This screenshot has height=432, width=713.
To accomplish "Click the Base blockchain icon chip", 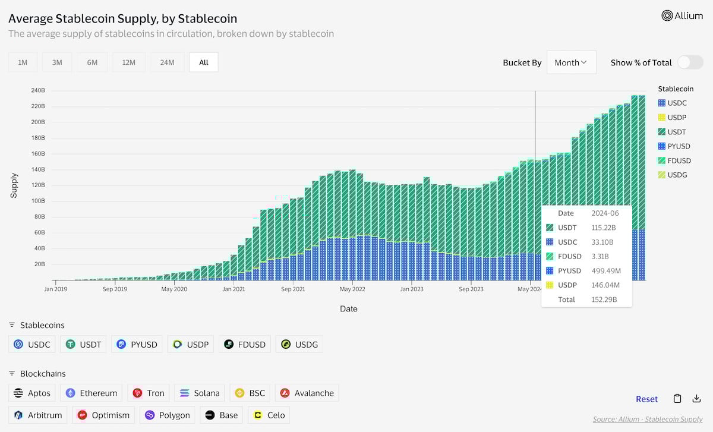I will click(222, 415).
